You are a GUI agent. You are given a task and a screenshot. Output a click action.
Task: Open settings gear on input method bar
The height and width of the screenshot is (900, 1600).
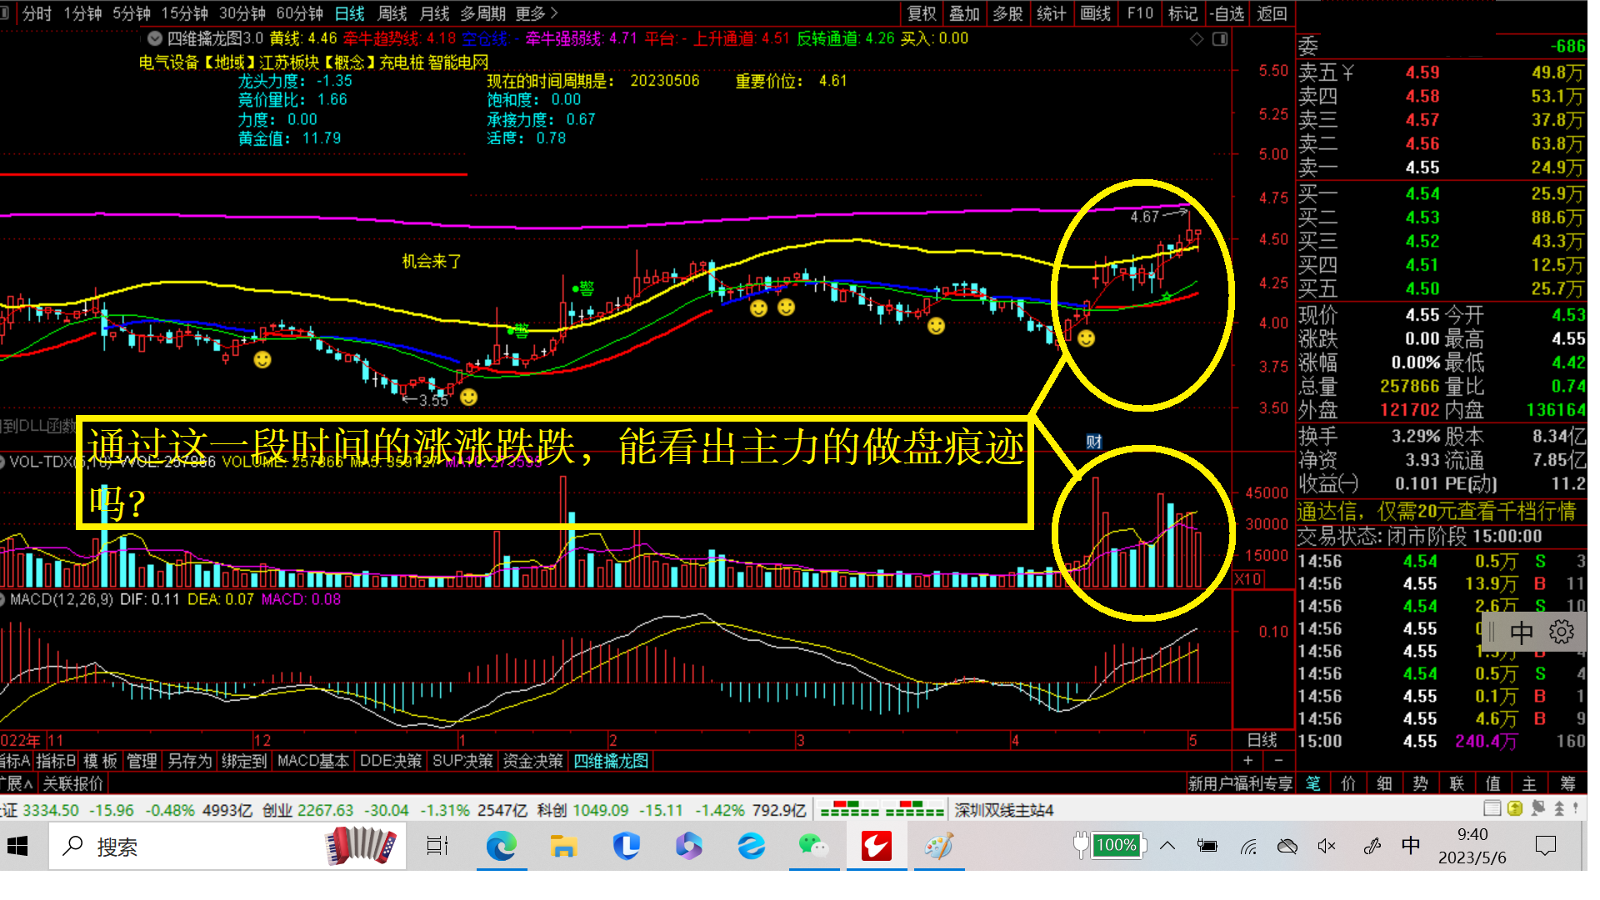pos(1561,632)
